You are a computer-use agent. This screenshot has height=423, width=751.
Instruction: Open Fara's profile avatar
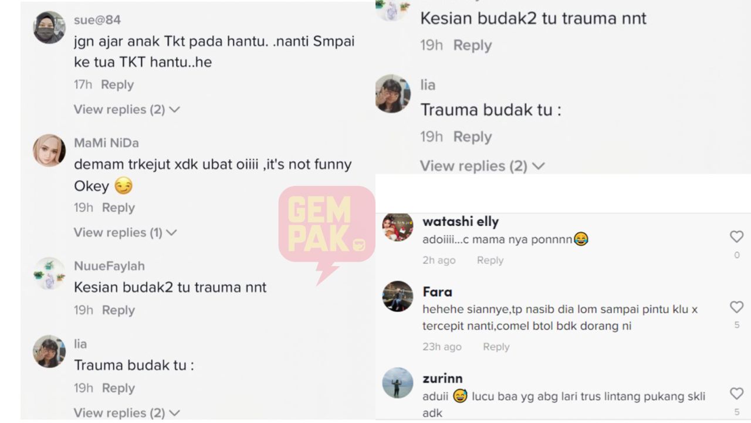(398, 296)
